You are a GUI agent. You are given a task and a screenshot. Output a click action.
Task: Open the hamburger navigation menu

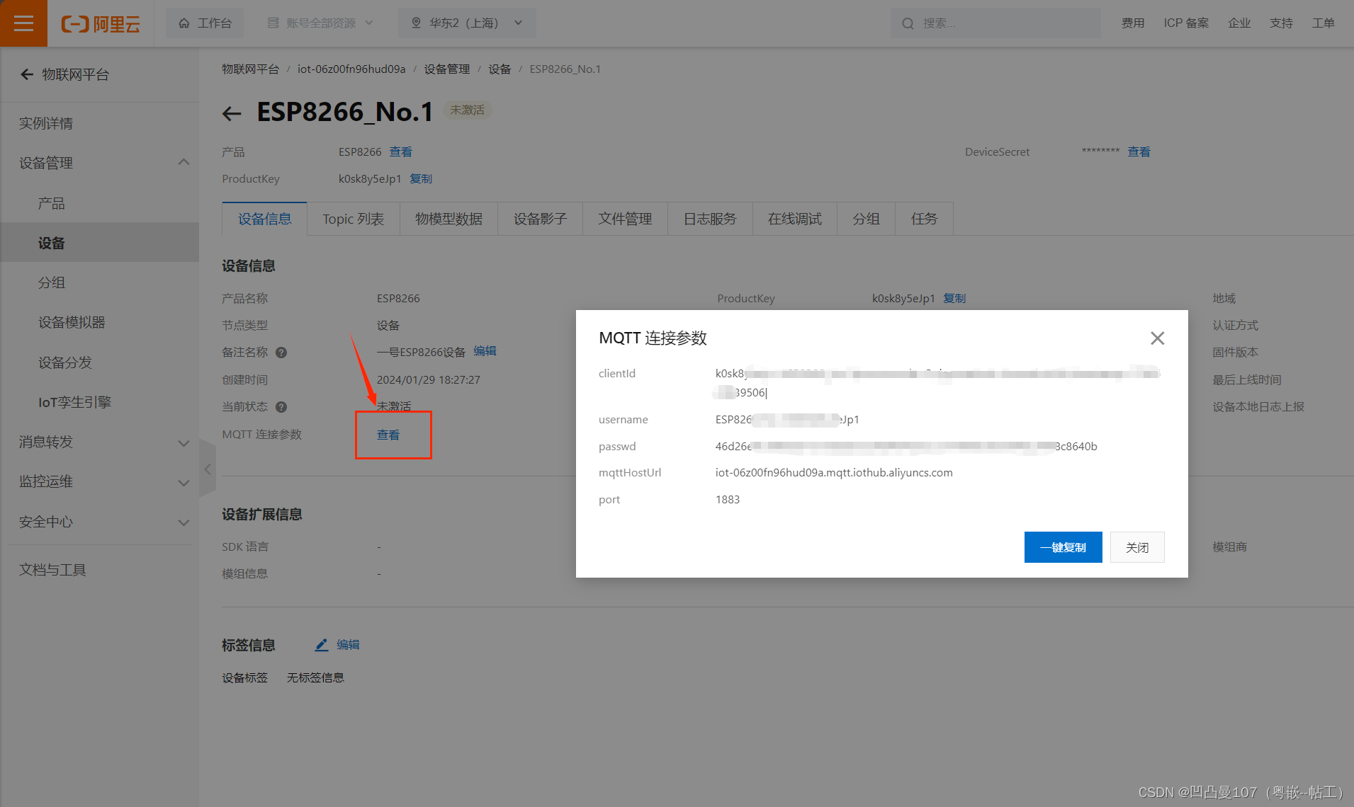(23, 23)
